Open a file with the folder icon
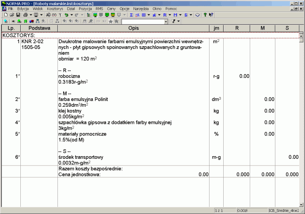The height and width of the screenshot is (214, 305). [11, 15]
